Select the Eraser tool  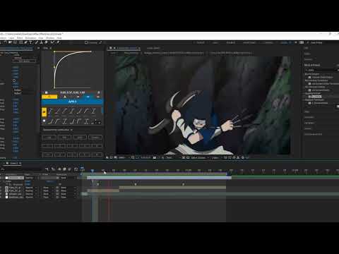pos(46,42)
